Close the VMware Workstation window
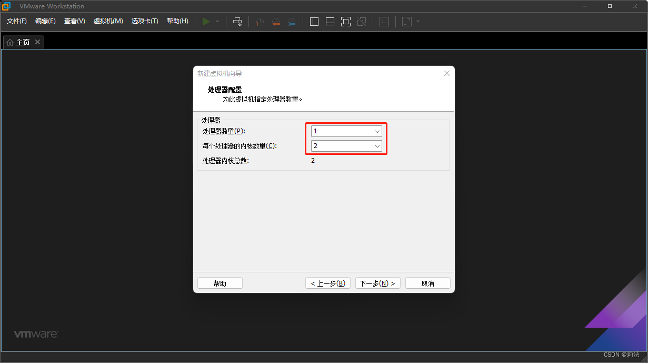Image resolution: width=648 pixels, height=363 pixels. (634, 6)
